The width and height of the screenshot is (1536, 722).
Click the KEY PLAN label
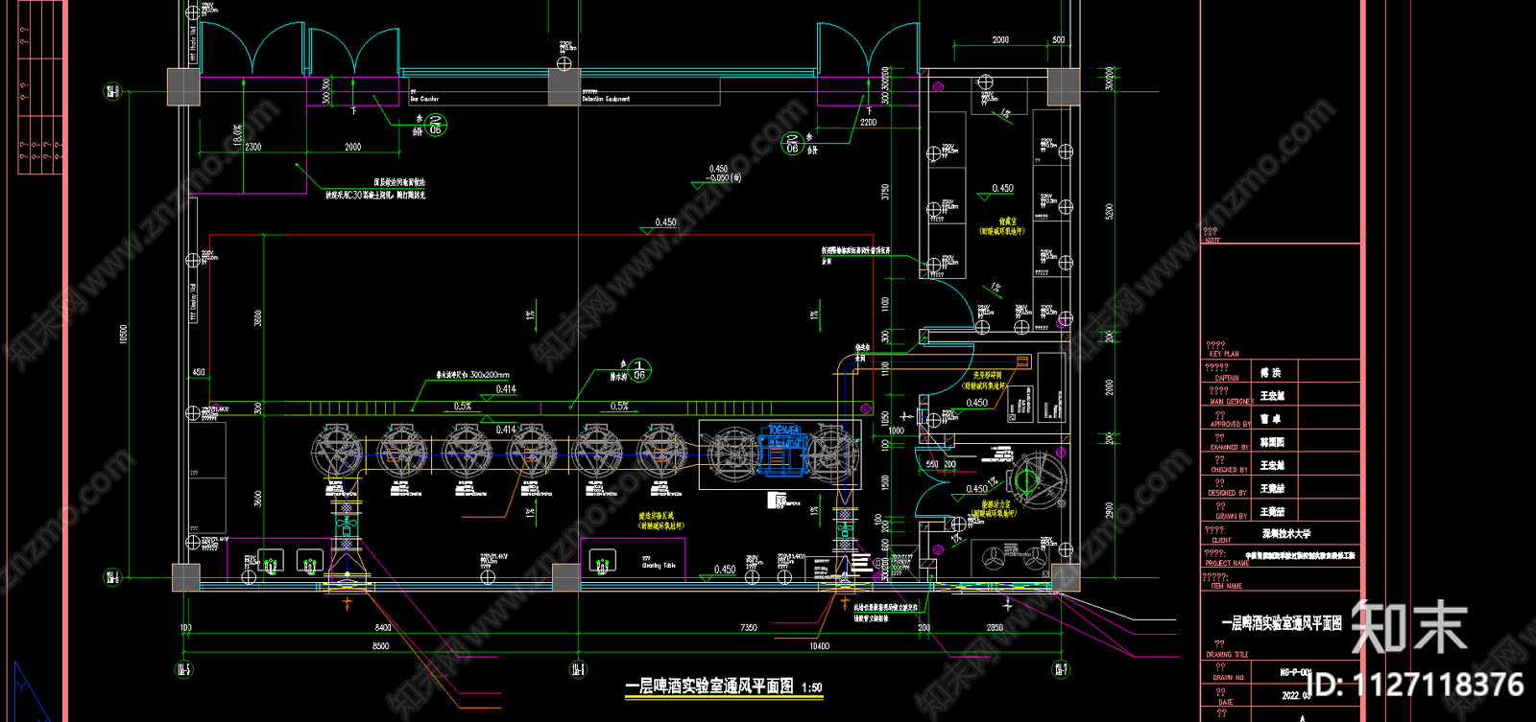1223,354
